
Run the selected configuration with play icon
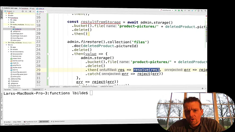176,10
